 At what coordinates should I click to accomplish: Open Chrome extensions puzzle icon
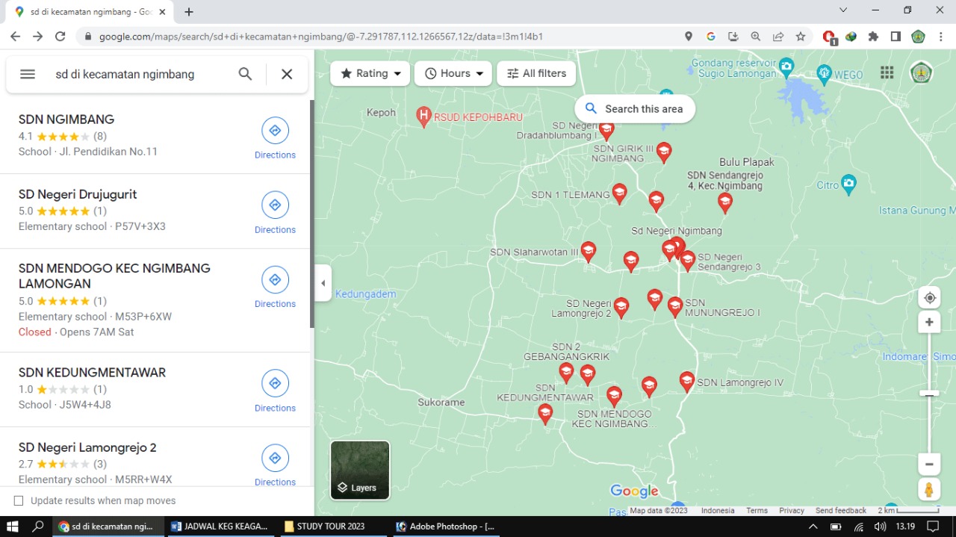tap(873, 36)
